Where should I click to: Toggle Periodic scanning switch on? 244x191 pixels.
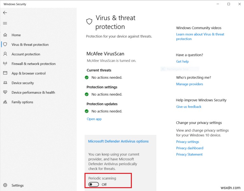[94, 184]
